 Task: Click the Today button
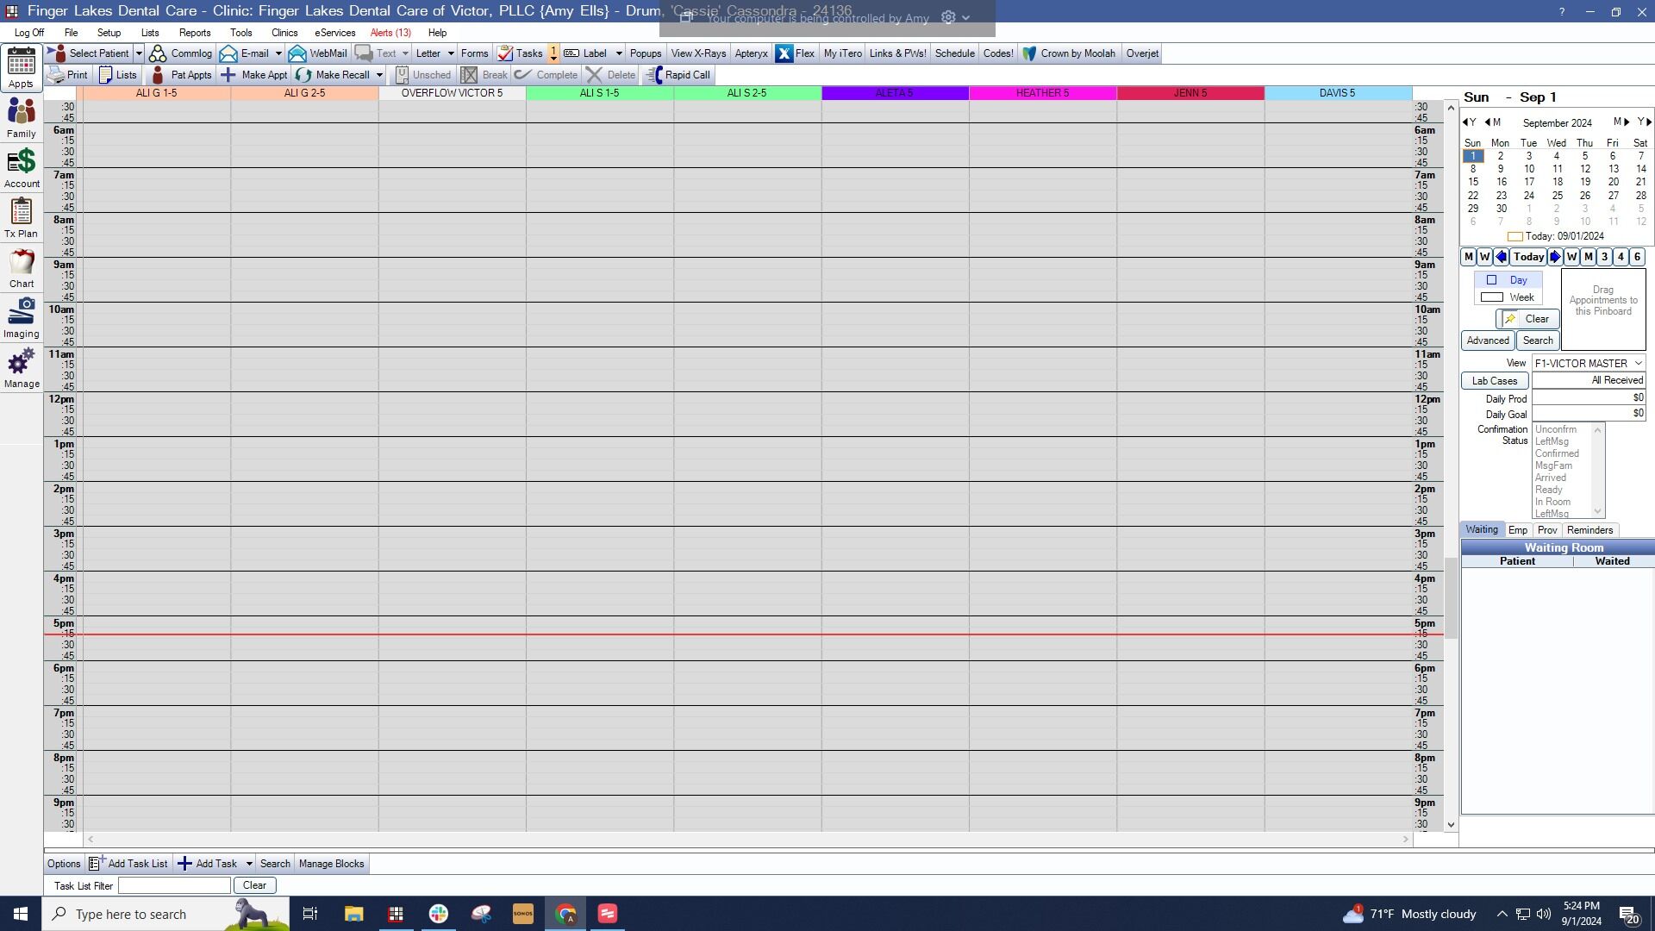1528,257
